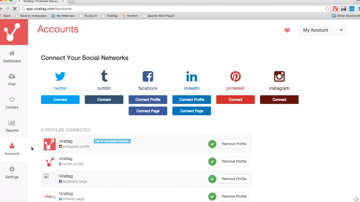360x202 pixels.
Task: Open the My Account menu
Action: (316, 30)
